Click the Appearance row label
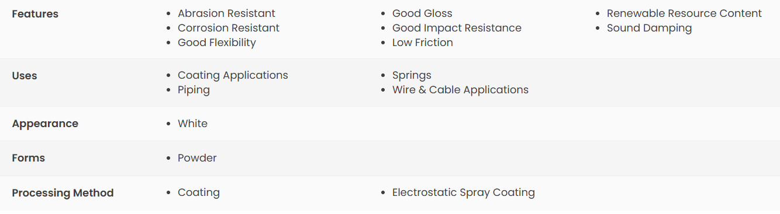Screen dimensions: 780x214 coord(45,124)
